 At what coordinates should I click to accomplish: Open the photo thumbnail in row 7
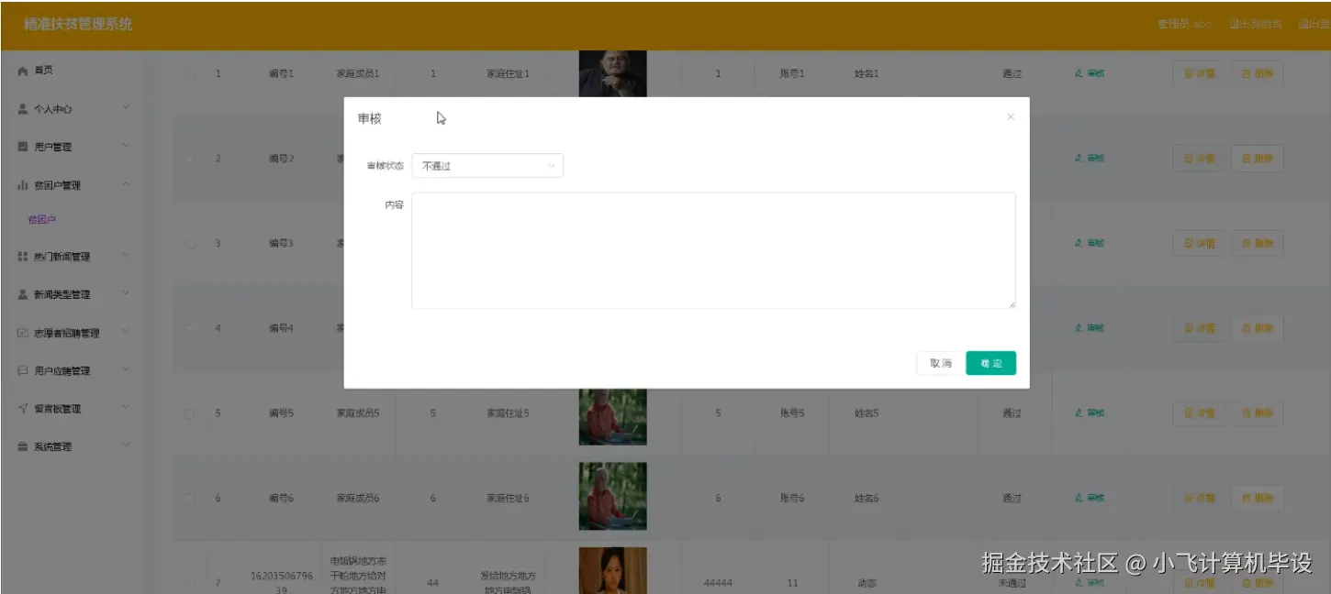click(x=612, y=570)
